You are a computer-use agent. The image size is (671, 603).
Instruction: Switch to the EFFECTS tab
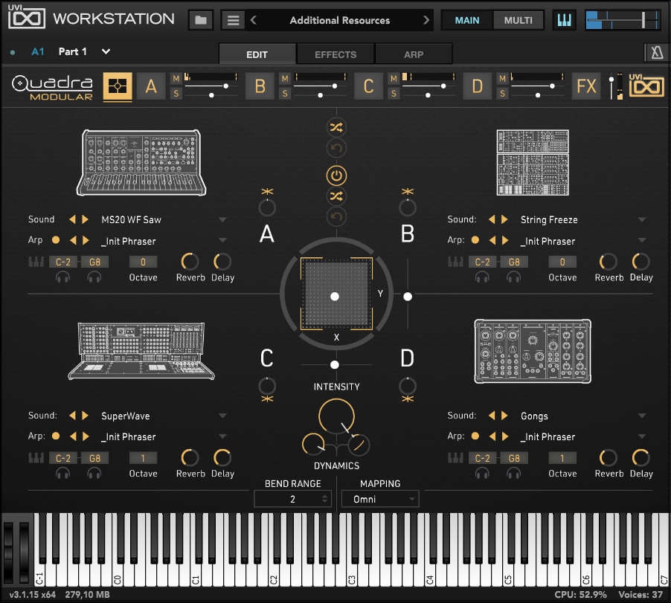point(335,54)
